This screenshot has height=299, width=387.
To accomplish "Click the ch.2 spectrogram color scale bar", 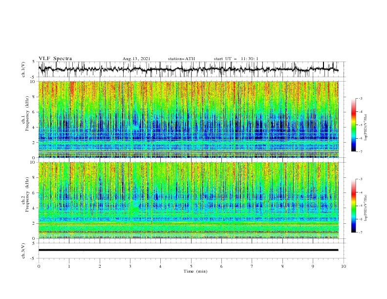I will [x=353, y=206].
